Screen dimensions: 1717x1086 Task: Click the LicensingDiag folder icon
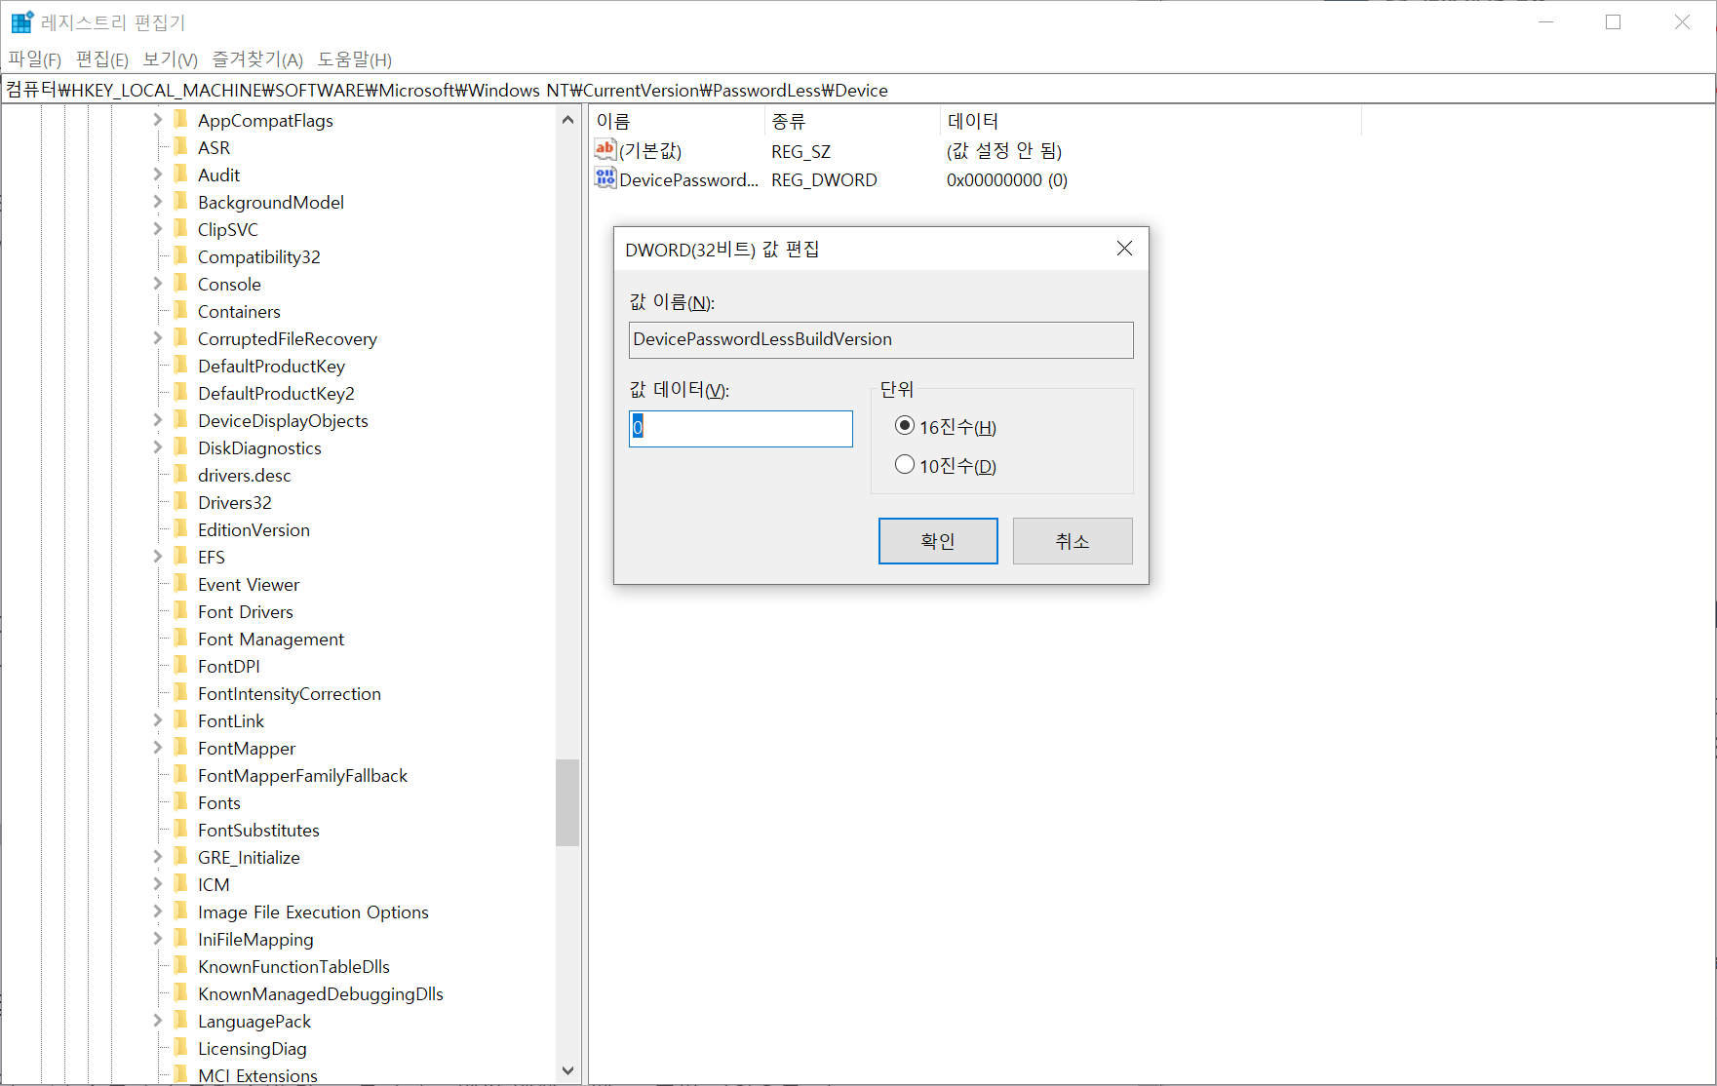point(180,1048)
